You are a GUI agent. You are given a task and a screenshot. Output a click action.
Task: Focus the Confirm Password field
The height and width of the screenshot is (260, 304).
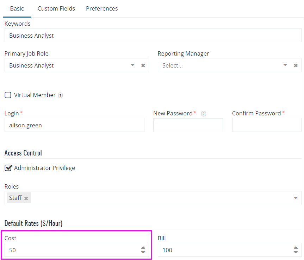pyautogui.click(x=267, y=125)
